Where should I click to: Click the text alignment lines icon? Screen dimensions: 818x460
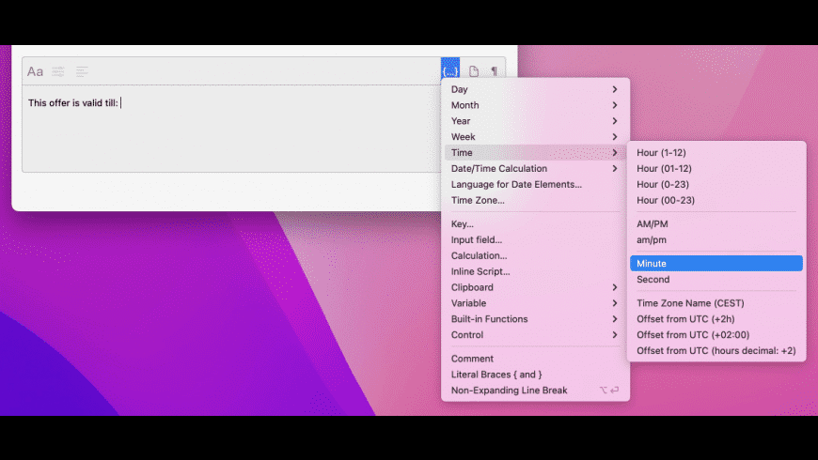[82, 71]
